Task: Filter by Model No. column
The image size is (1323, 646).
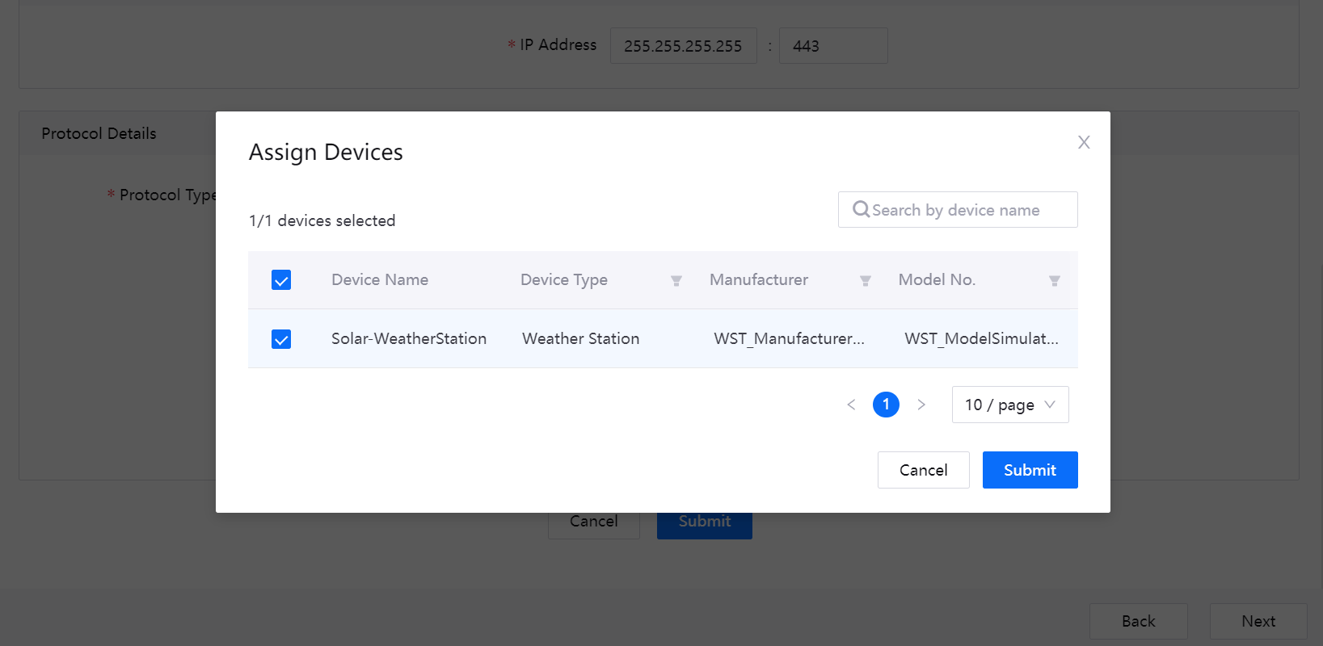Action: point(1055,280)
